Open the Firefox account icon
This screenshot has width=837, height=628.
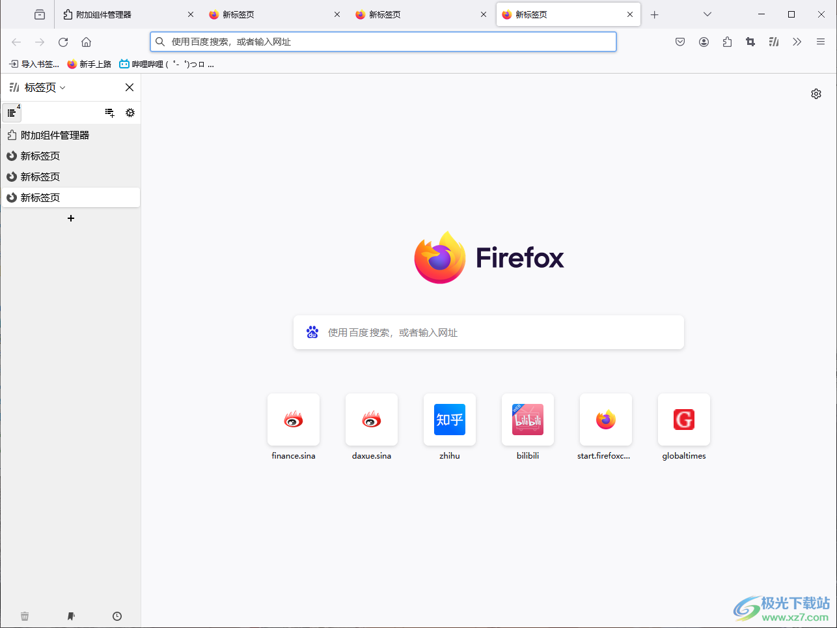704,42
